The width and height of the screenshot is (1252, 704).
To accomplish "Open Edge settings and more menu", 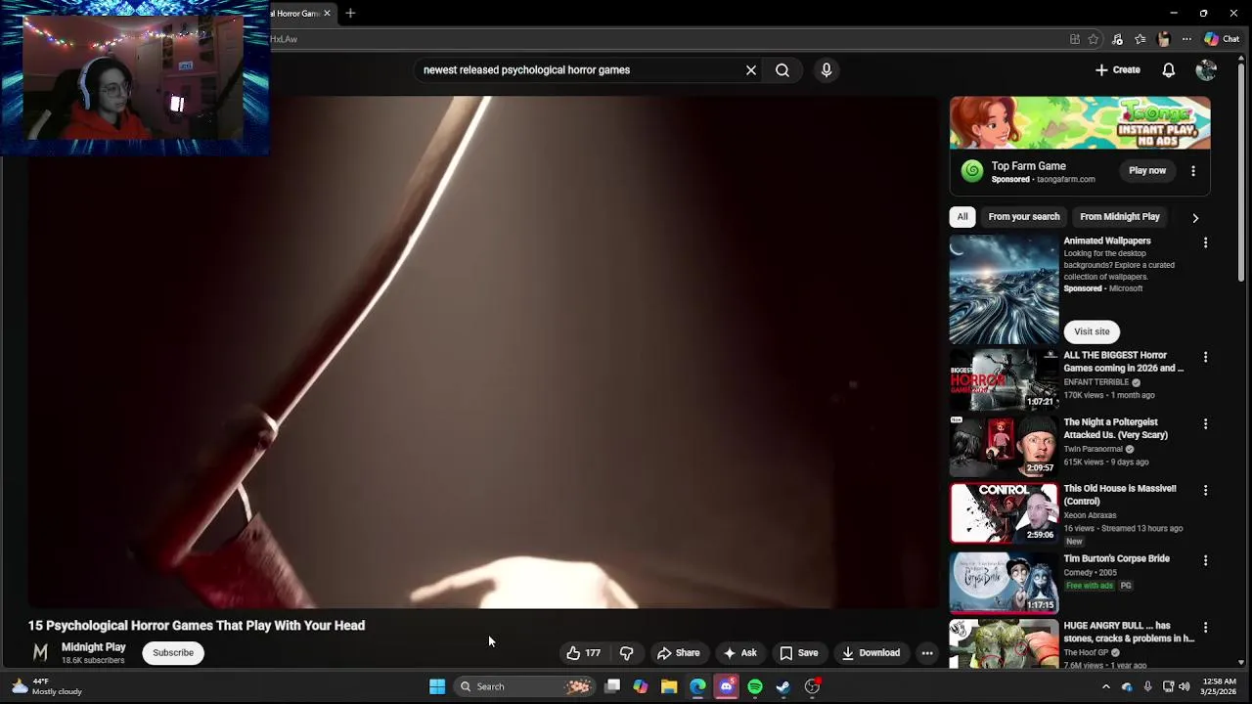I will [1186, 39].
